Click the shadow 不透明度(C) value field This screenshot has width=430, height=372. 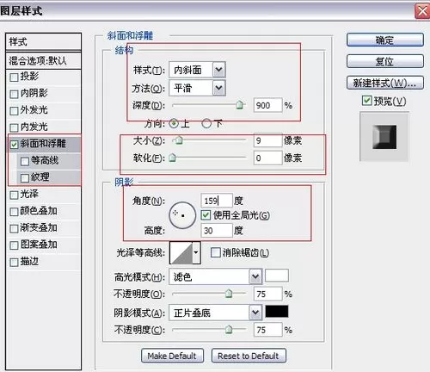pyautogui.click(x=267, y=330)
